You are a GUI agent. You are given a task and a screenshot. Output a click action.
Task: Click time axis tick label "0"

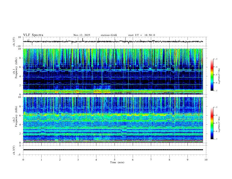point(23,160)
